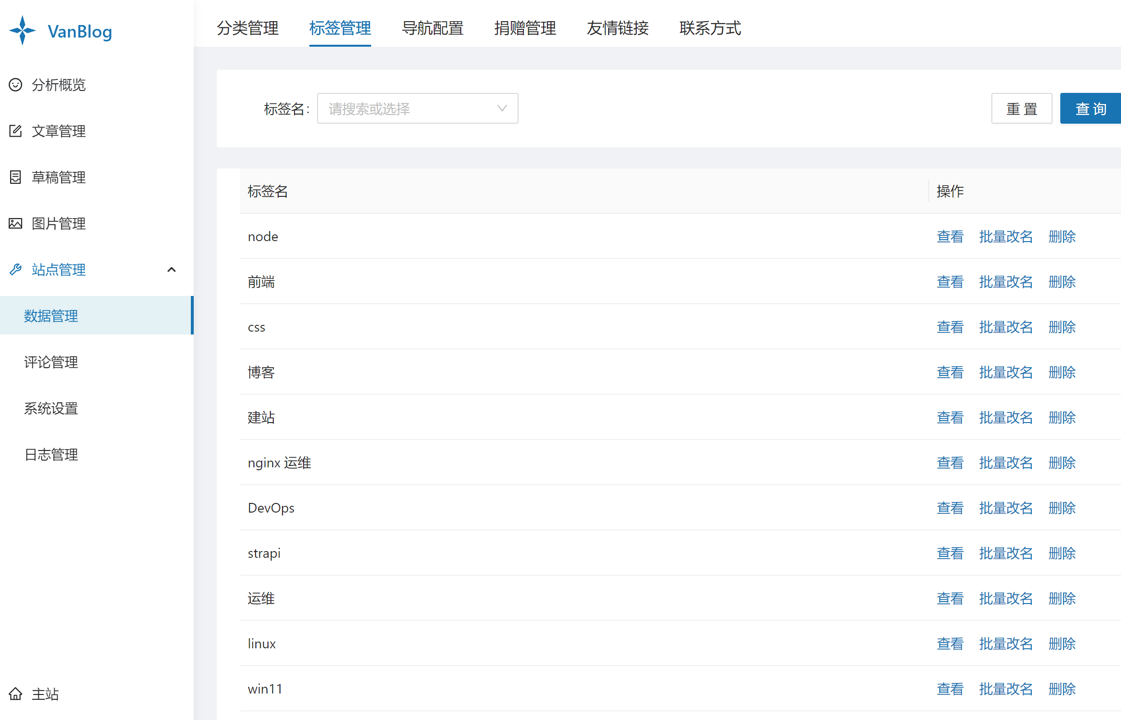This screenshot has width=1121, height=720.
Task: Open 评论管理 submenu item
Action: coord(51,362)
